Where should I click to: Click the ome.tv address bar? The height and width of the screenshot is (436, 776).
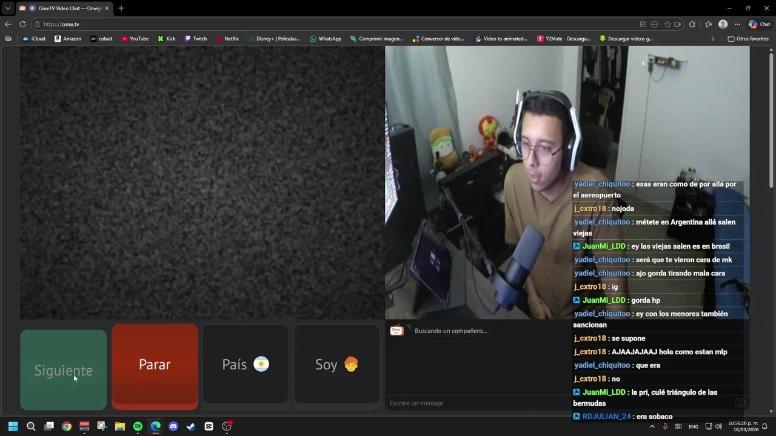click(x=333, y=24)
